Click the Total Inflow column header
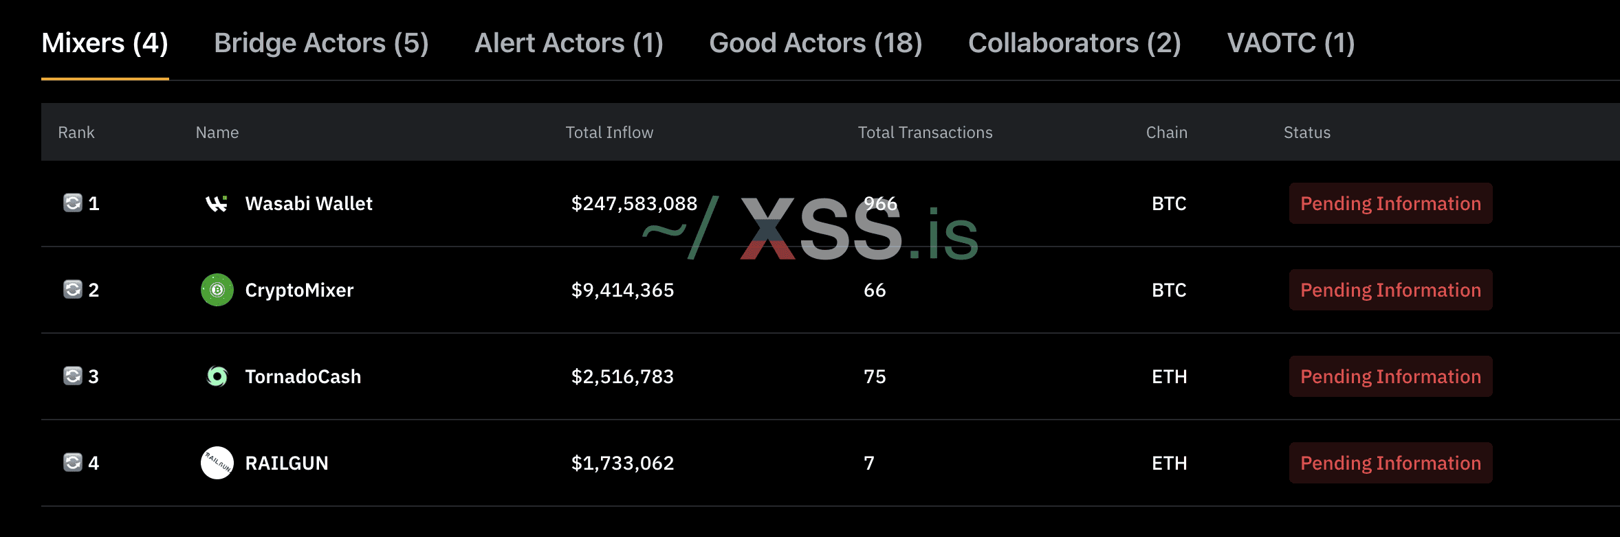The width and height of the screenshot is (1620, 537). [609, 133]
